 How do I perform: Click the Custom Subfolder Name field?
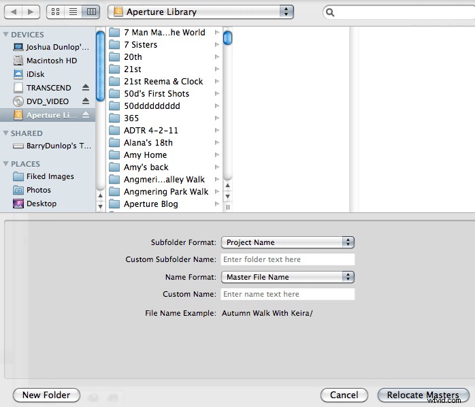coord(288,259)
